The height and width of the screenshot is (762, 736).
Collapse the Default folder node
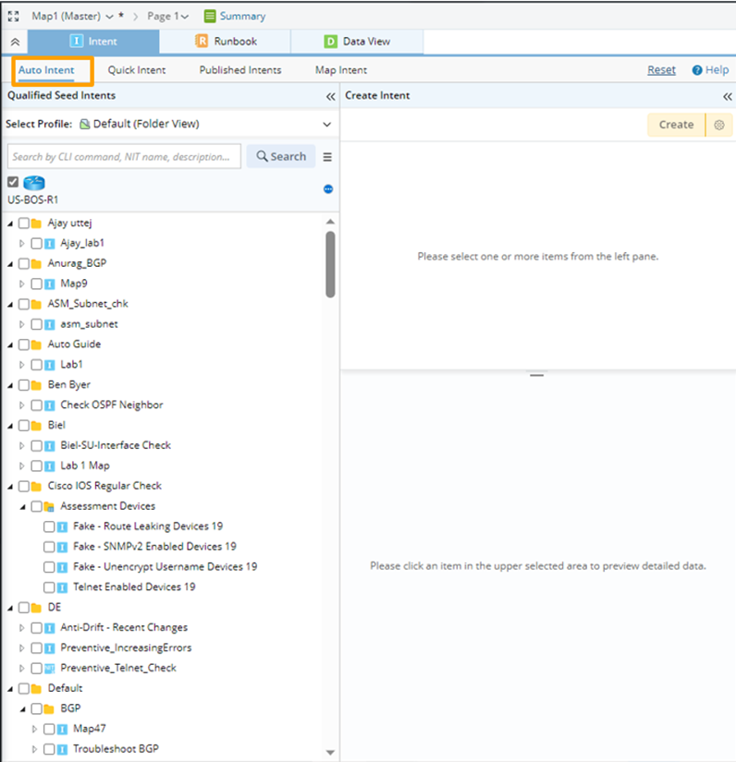point(10,689)
